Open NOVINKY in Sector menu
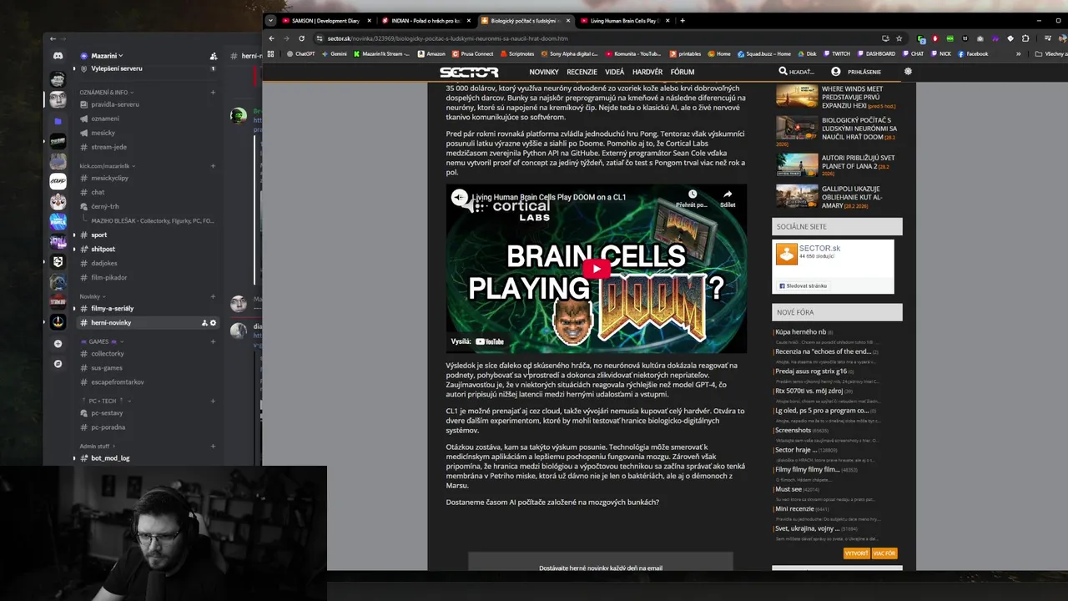 point(544,73)
